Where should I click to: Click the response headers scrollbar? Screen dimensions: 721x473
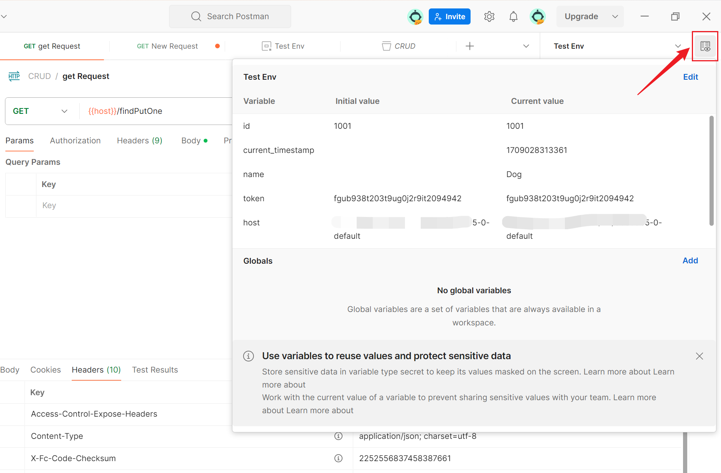pos(685,452)
